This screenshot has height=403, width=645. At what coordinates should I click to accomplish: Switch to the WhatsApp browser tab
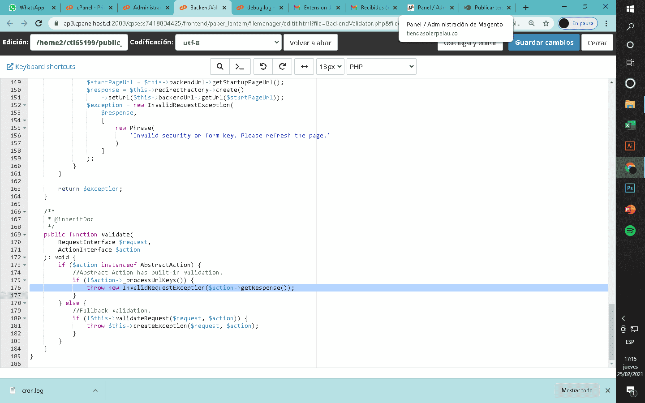(x=31, y=8)
